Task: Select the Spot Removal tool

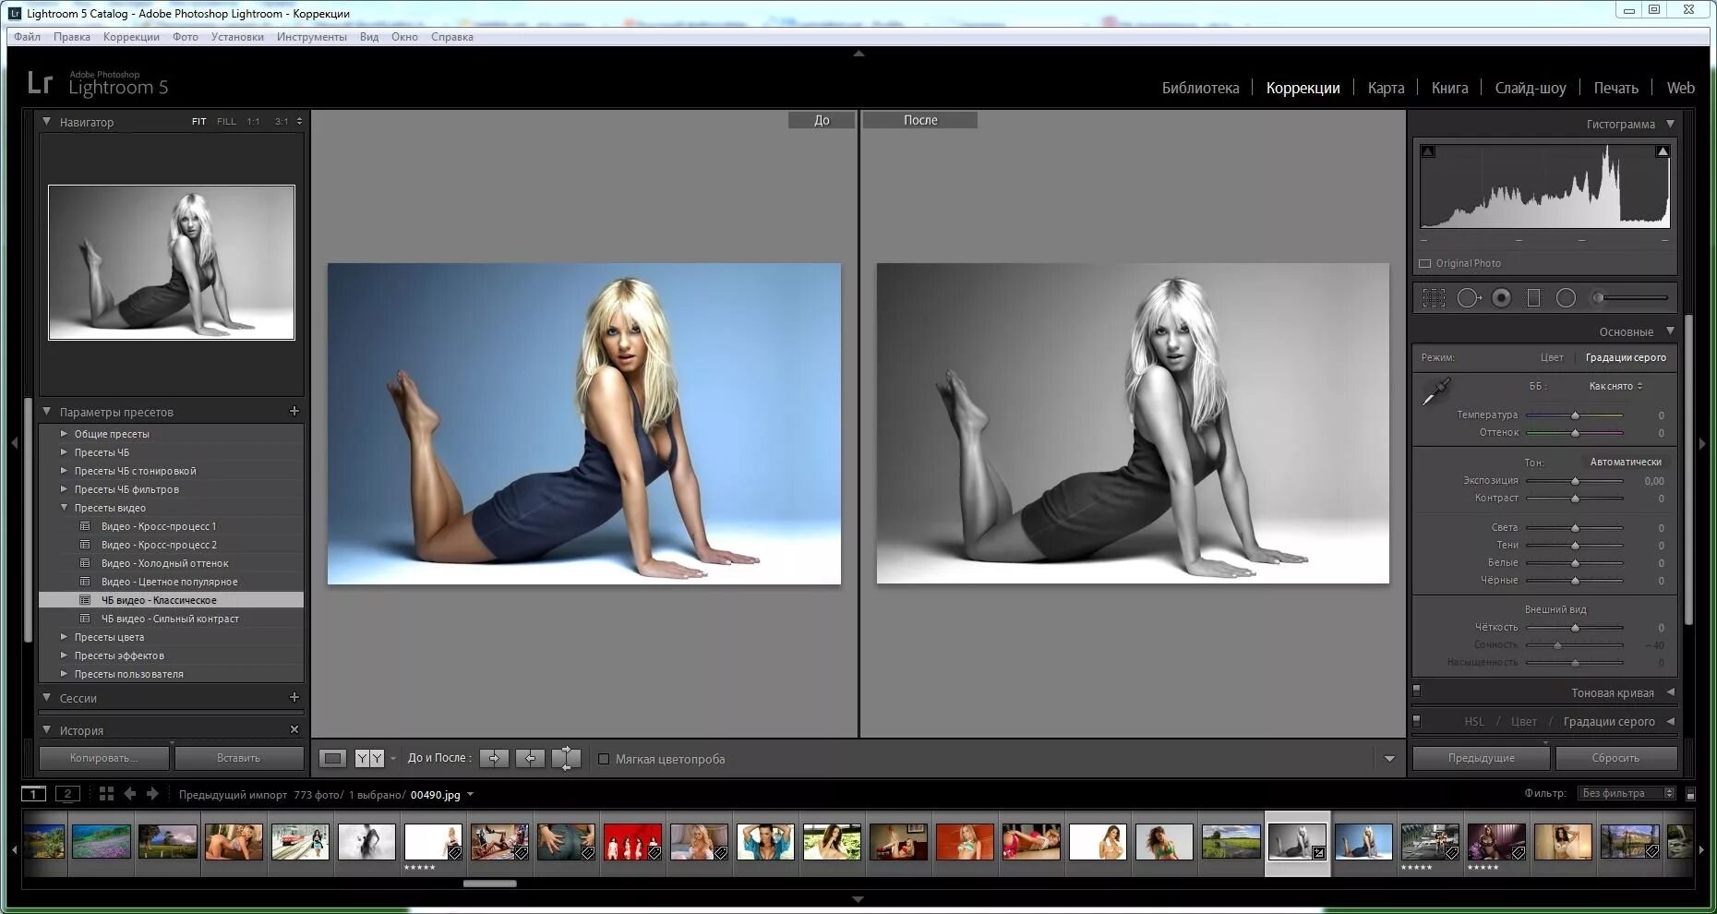Action: [1469, 298]
